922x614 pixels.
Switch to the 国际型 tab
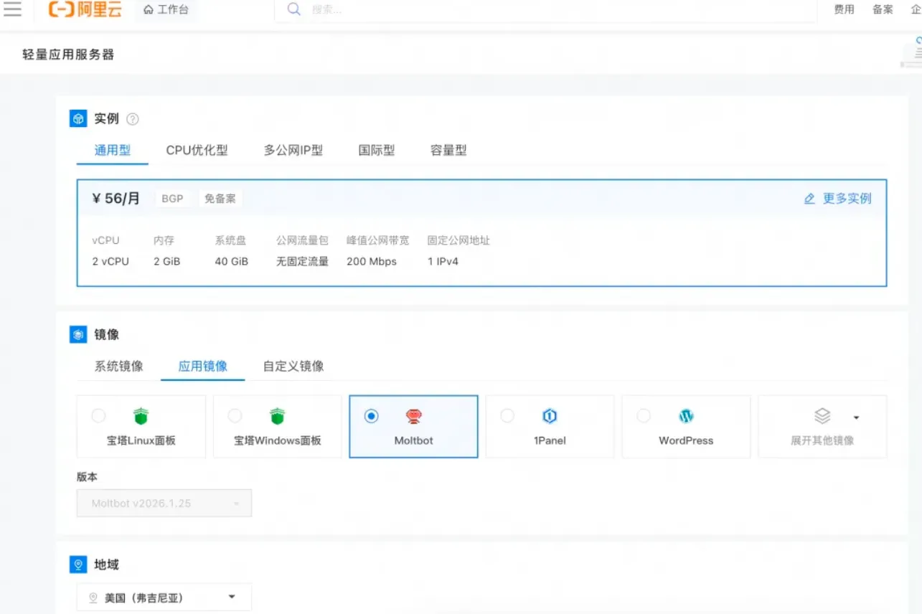click(377, 151)
